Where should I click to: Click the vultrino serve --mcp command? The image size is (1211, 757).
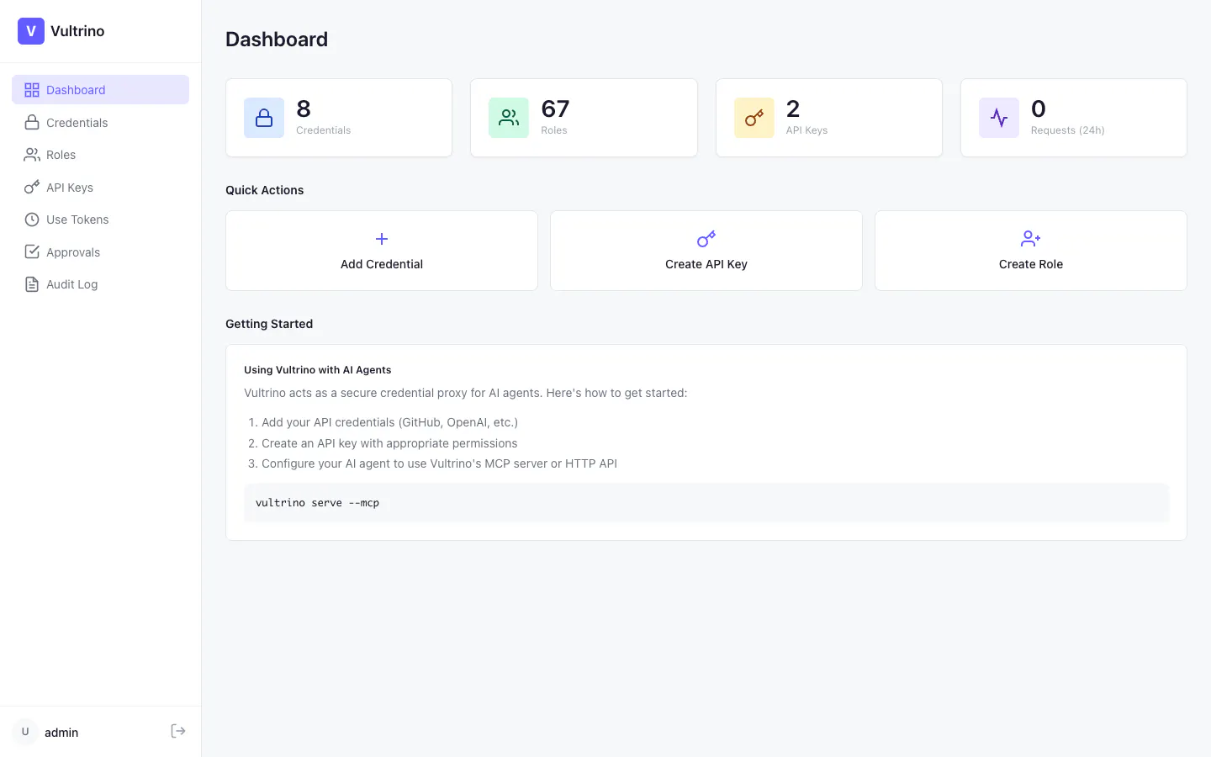tap(317, 503)
